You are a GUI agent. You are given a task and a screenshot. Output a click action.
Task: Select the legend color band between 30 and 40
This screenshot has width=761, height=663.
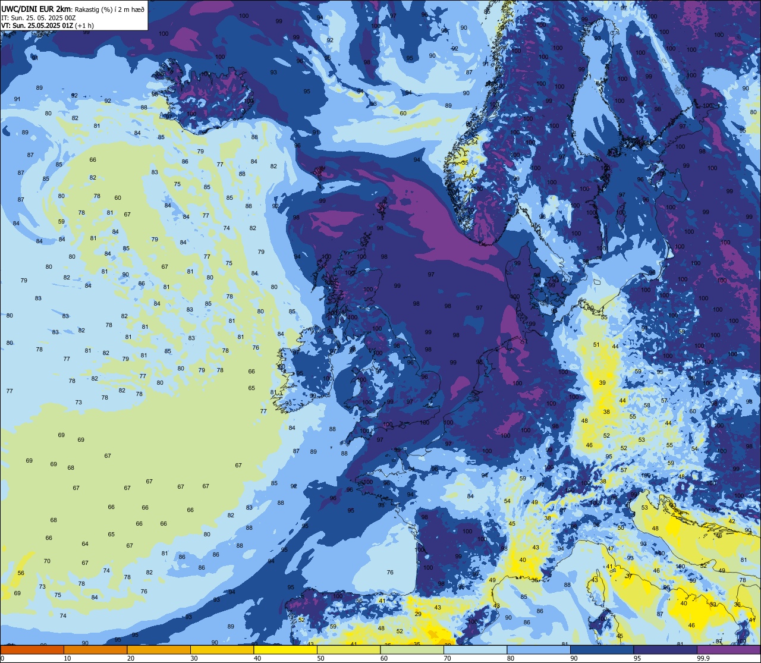click(222, 649)
